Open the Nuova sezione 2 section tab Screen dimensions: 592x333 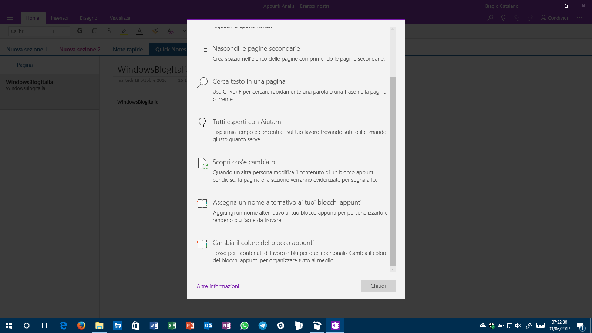point(80,50)
